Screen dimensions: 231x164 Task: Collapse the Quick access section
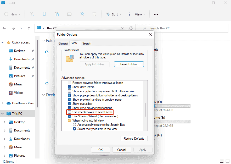coord(2,42)
